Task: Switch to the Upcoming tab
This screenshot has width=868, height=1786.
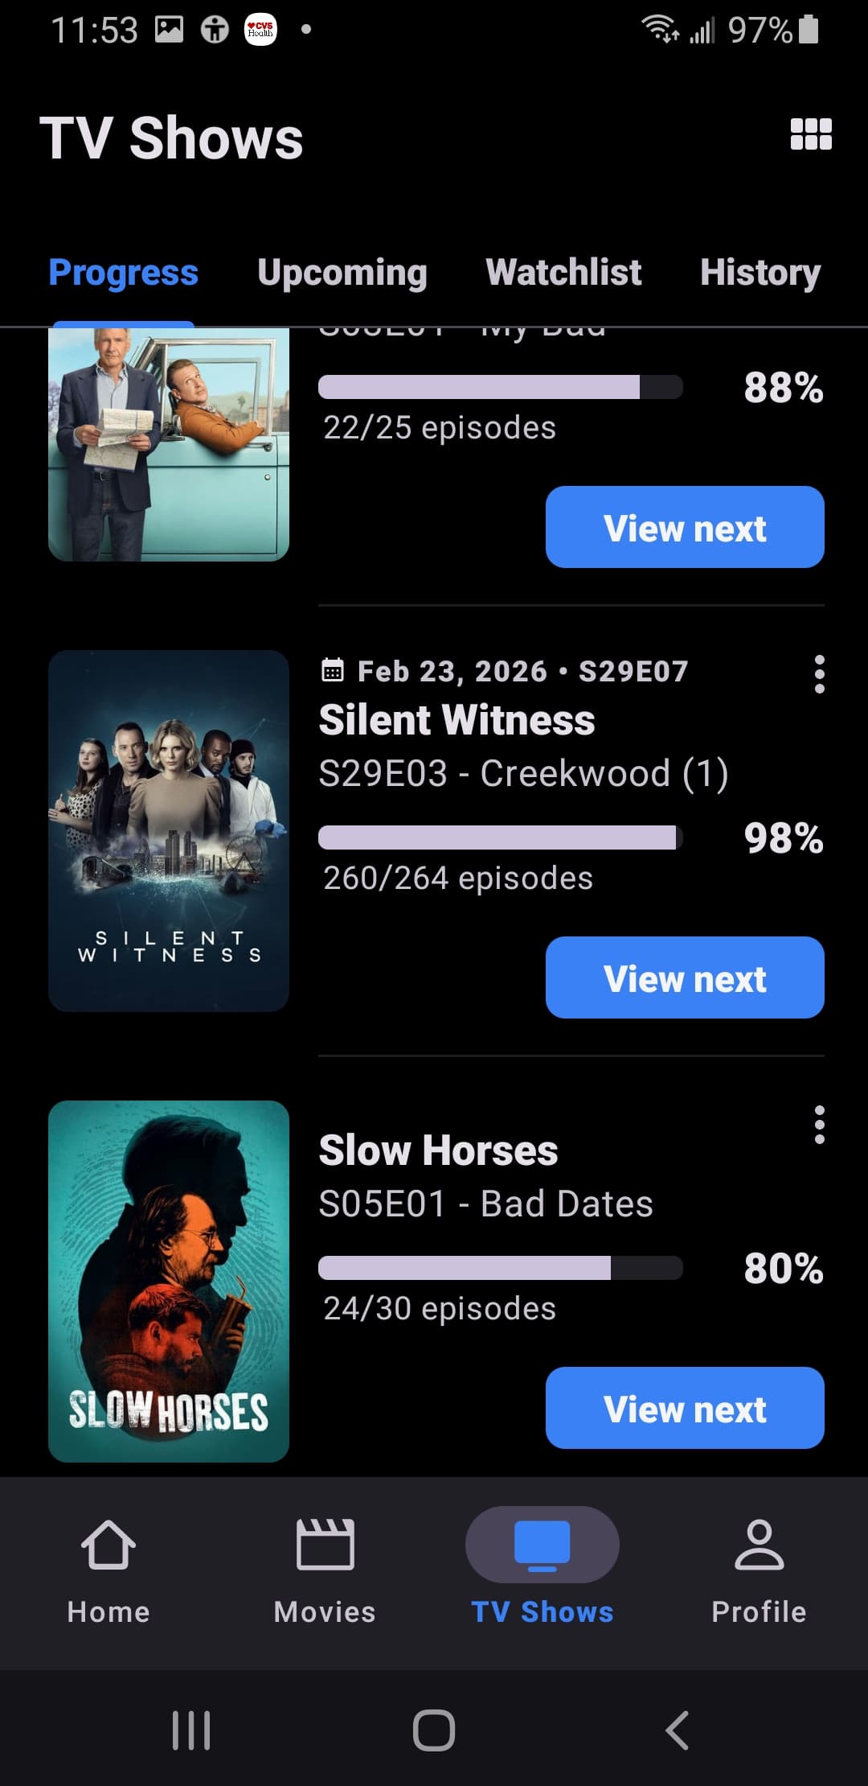Action: click(x=342, y=273)
